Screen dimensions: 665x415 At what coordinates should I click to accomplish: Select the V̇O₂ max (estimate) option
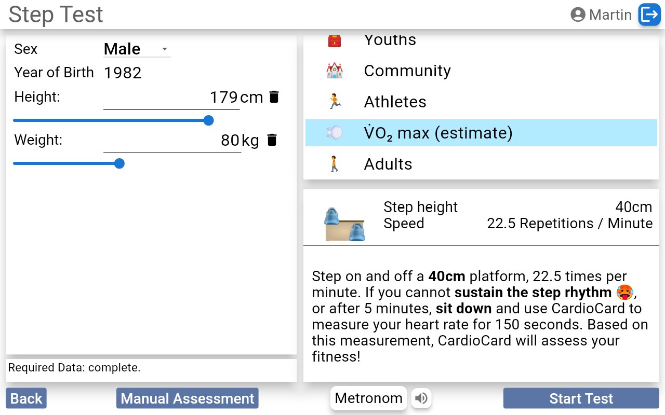click(438, 133)
